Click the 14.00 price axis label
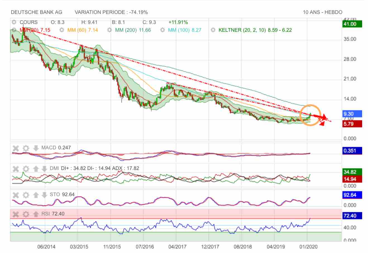The width and height of the screenshot is (368, 253). pyautogui.click(x=350, y=99)
